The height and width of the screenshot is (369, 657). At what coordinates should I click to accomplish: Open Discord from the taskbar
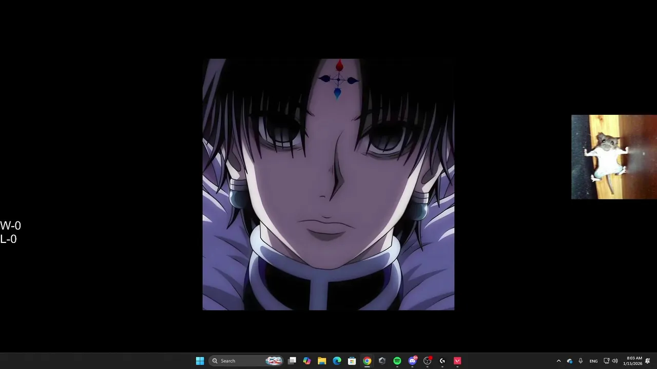tap(412, 361)
